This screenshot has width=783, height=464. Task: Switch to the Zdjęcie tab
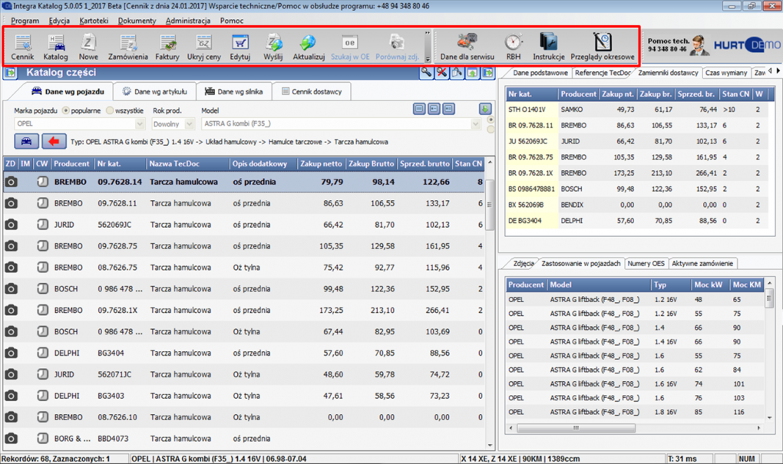pyautogui.click(x=524, y=263)
